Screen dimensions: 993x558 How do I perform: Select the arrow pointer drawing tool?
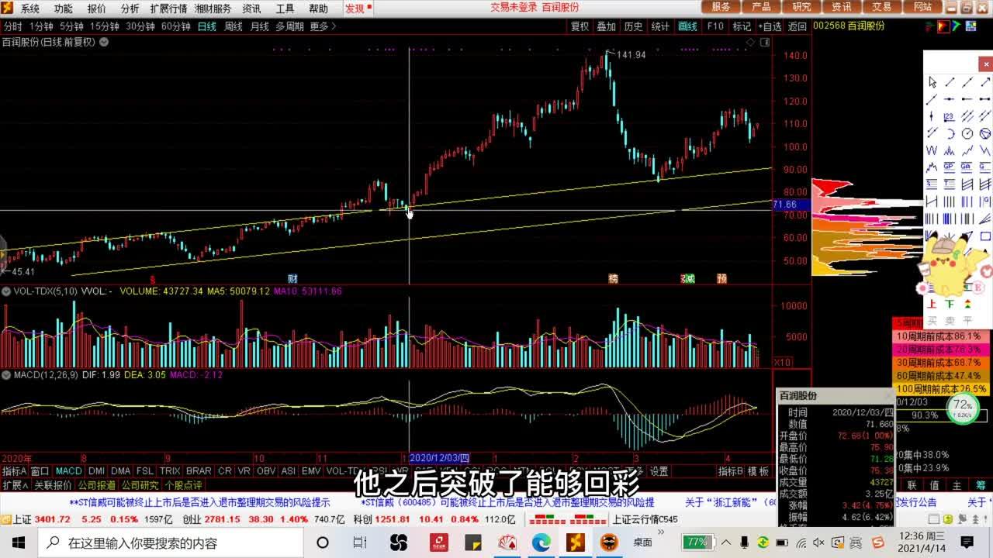click(x=932, y=82)
